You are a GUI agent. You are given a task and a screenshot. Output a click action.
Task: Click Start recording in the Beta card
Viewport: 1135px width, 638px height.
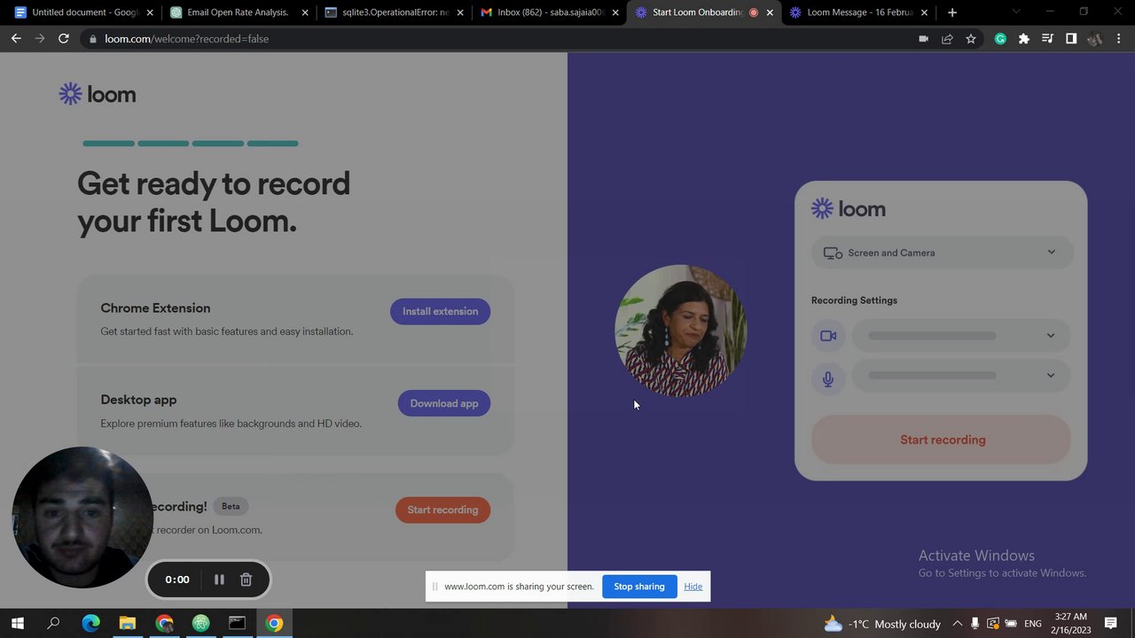[442, 510]
